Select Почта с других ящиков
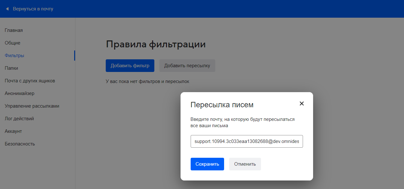This screenshot has height=189, width=404. click(x=30, y=80)
